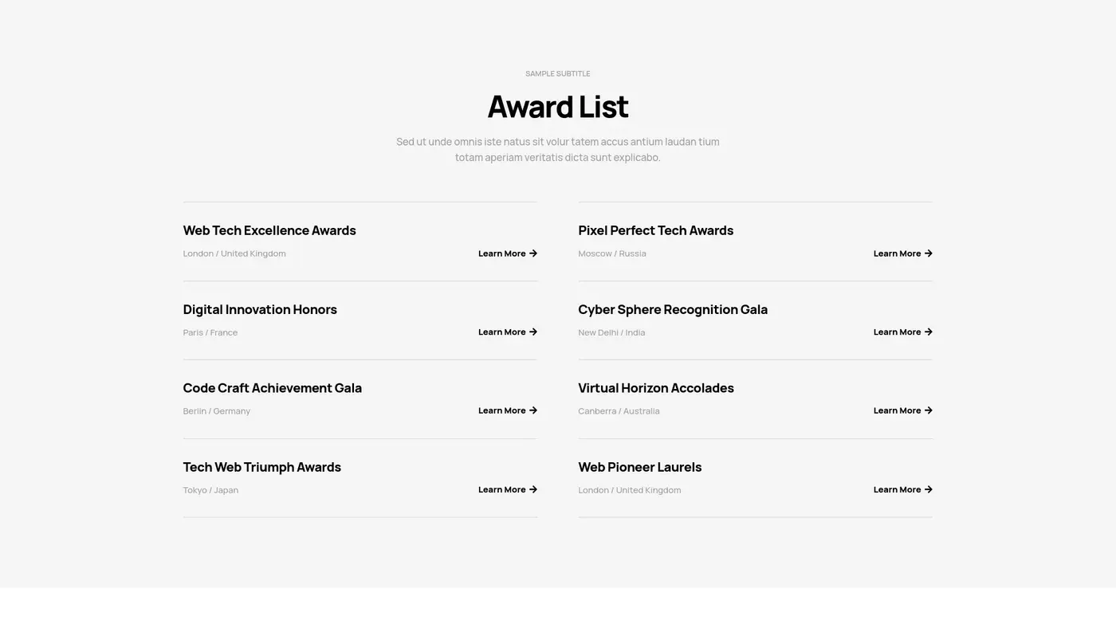Viewport: 1116px width, 628px height.
Task: Open Learn More for Pixel Perfect Tech Awards
Action: click(x=898, y=253)
